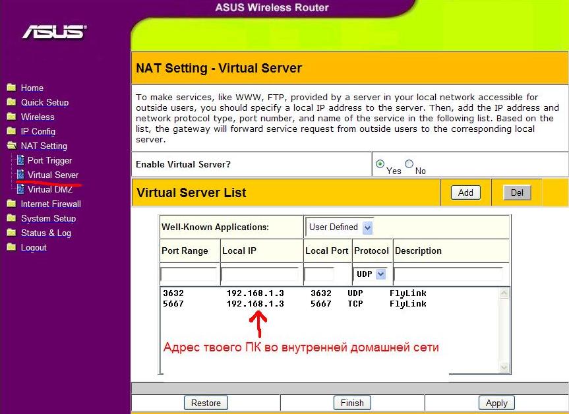This screenshot has height=414, width=569.
Task: Click the Port Trigger page icon
Action: pos(20,160)
